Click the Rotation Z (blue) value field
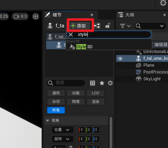168x148 pixels. (96, 139)
